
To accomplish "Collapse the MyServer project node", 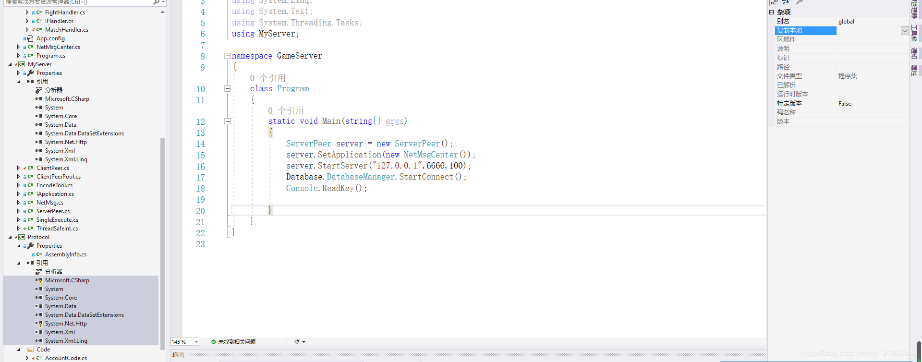I will (10, 64).
